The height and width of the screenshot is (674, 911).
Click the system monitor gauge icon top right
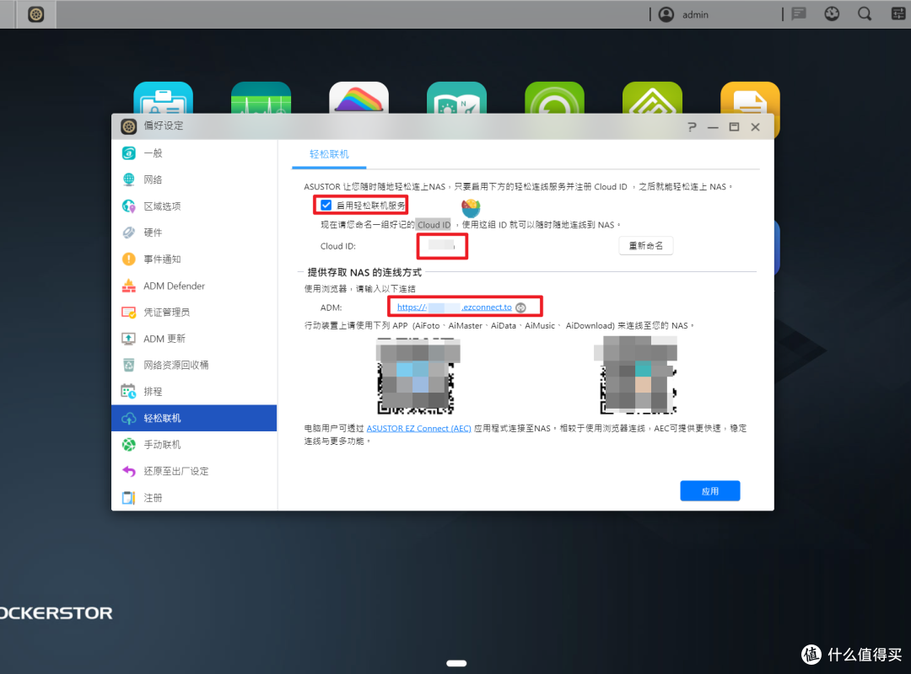(831, 13)
